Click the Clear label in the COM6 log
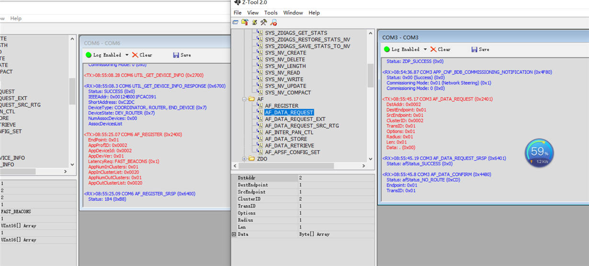This screenshot has height=266, width=589. pyautogui.click(x=146, y=55)
